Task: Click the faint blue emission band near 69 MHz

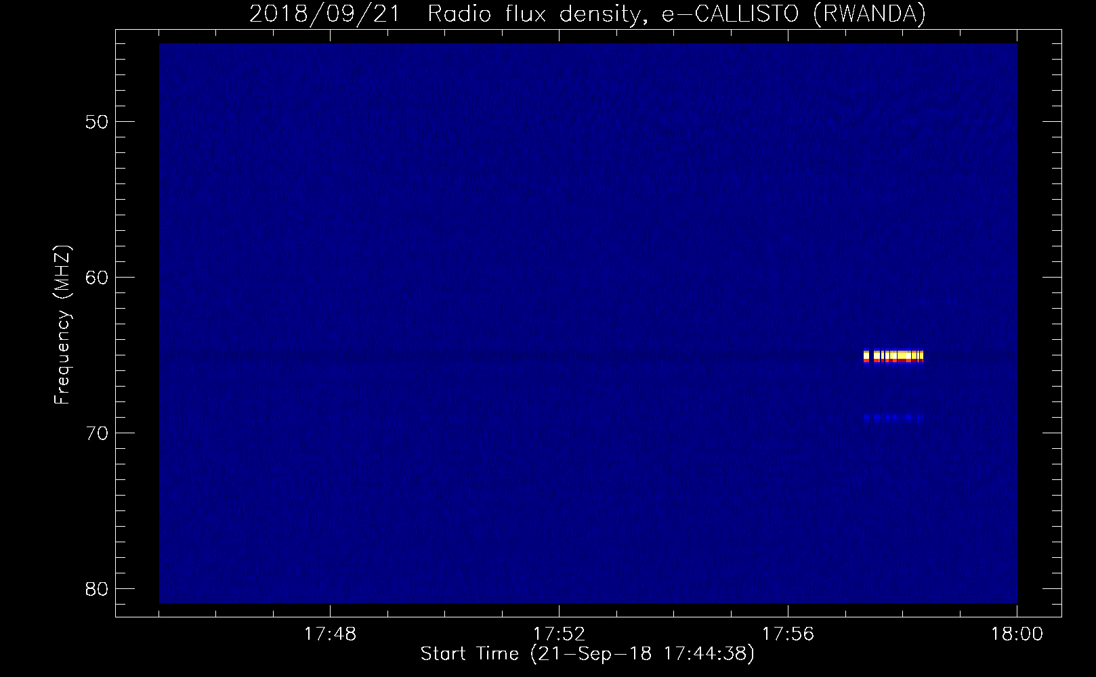Action: pyautogui.click(x=893, y=418)
